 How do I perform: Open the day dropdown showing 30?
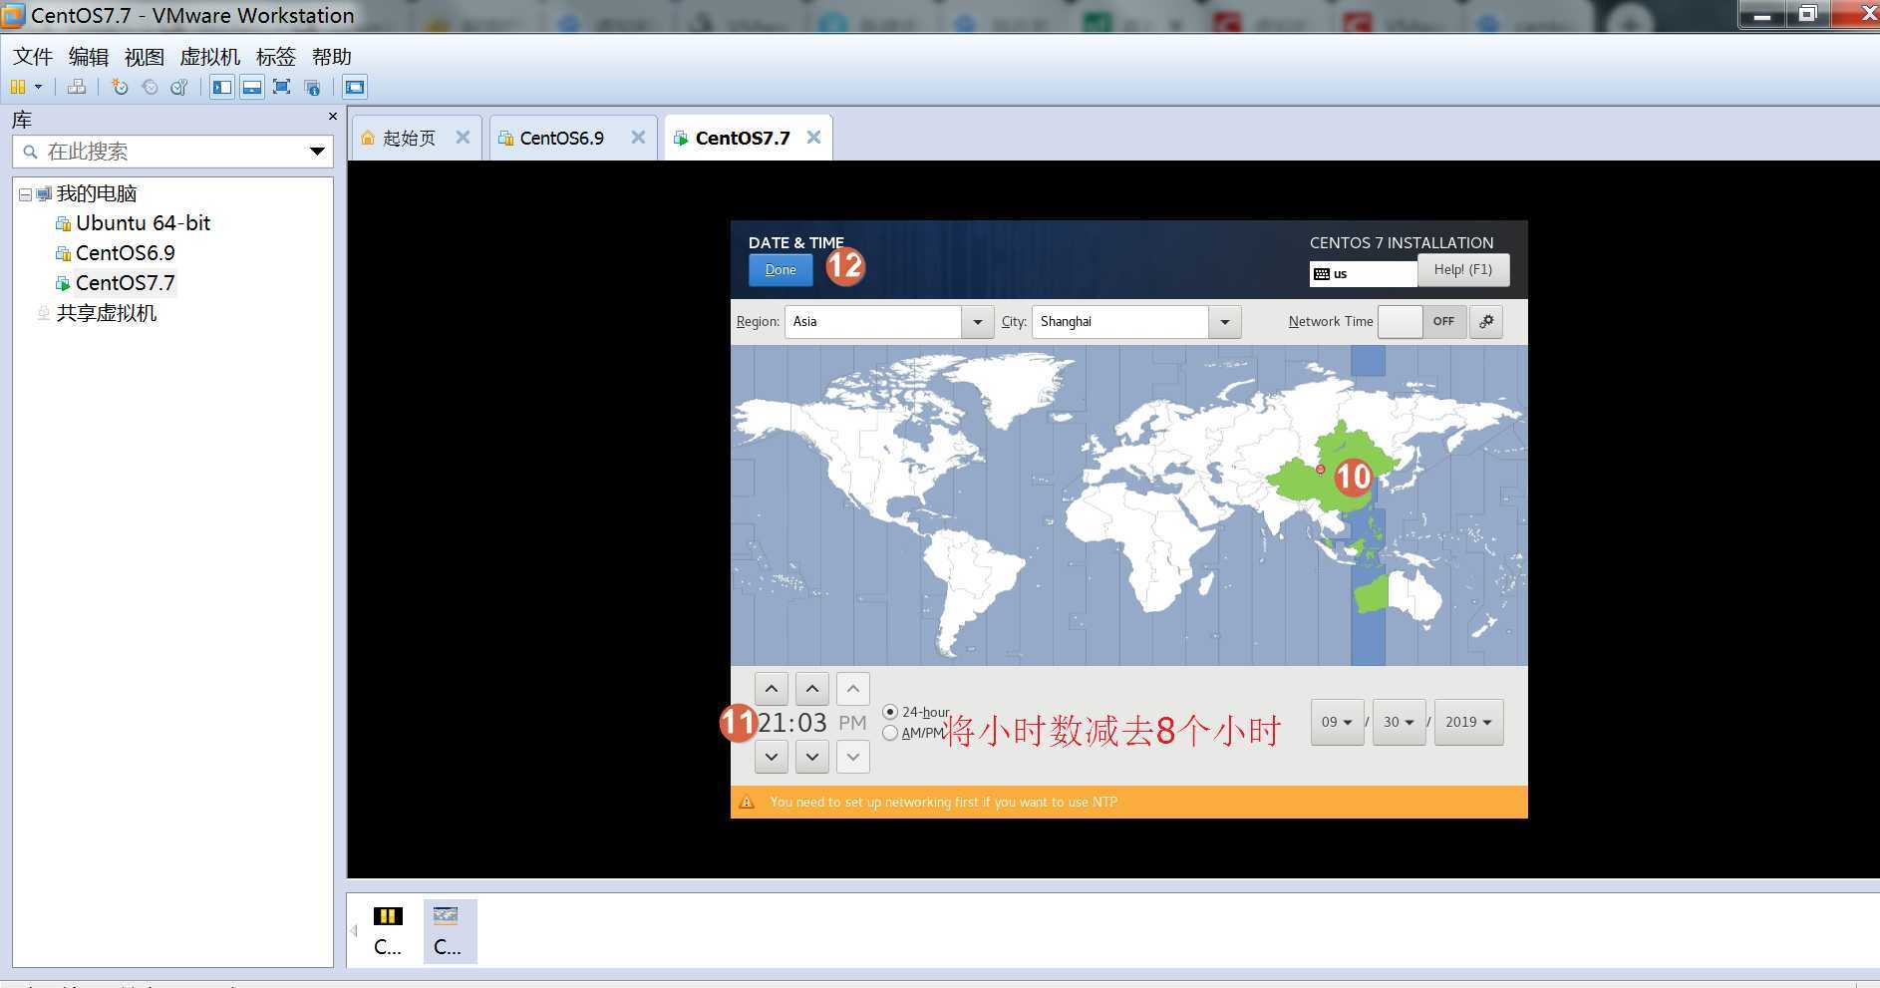point(1399,723)
